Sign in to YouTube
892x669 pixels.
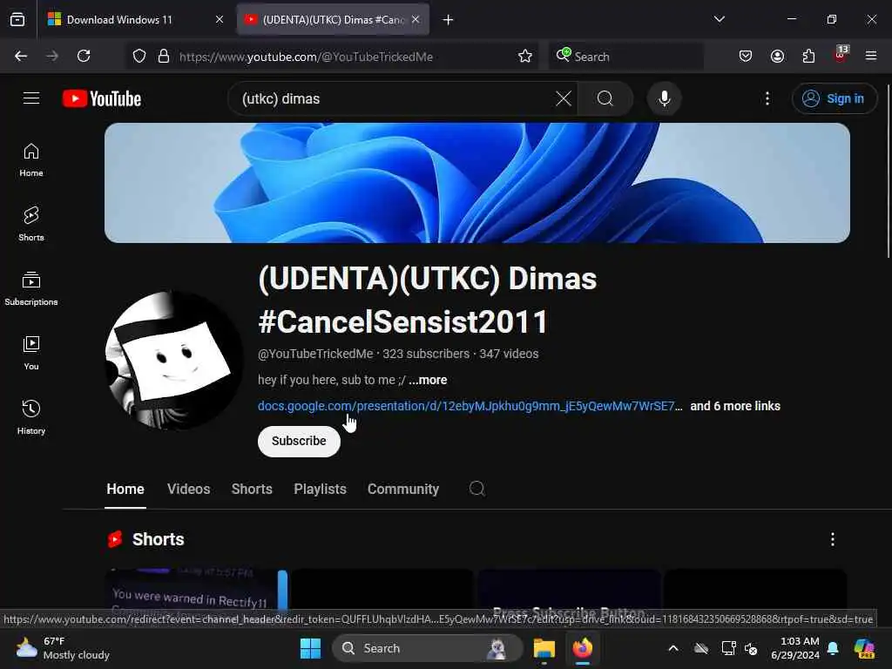pos(834,98)
